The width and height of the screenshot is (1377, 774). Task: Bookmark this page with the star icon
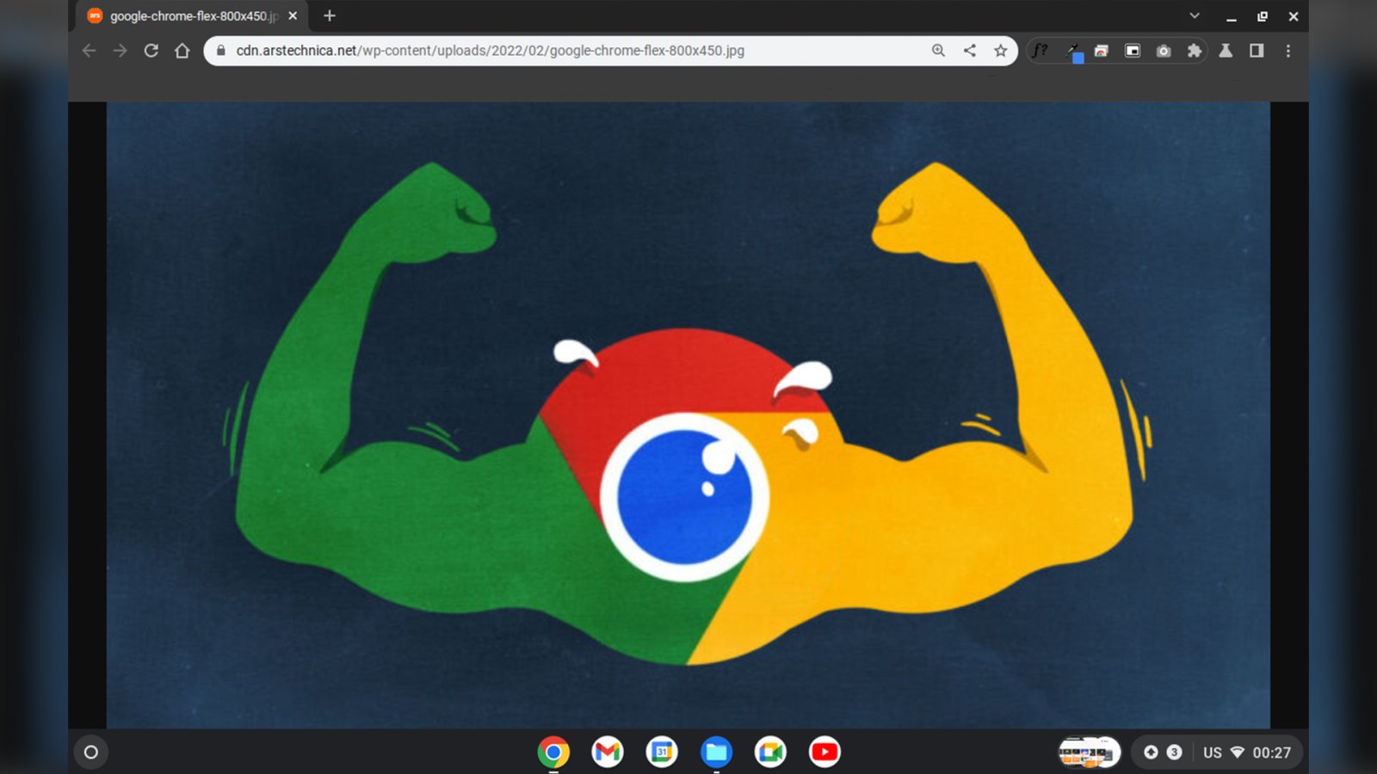pyautogui.click(x=1000, y=51)
